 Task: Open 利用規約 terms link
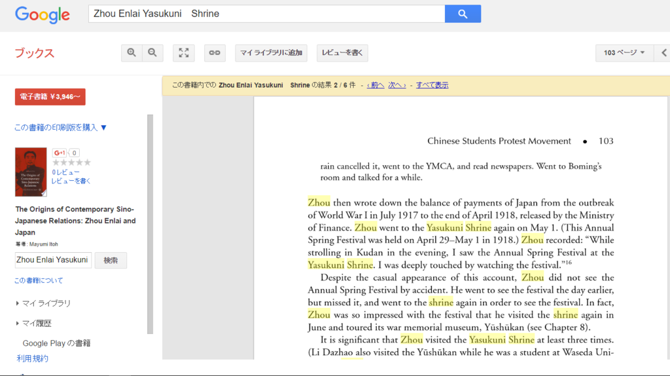tap(33, 358)
